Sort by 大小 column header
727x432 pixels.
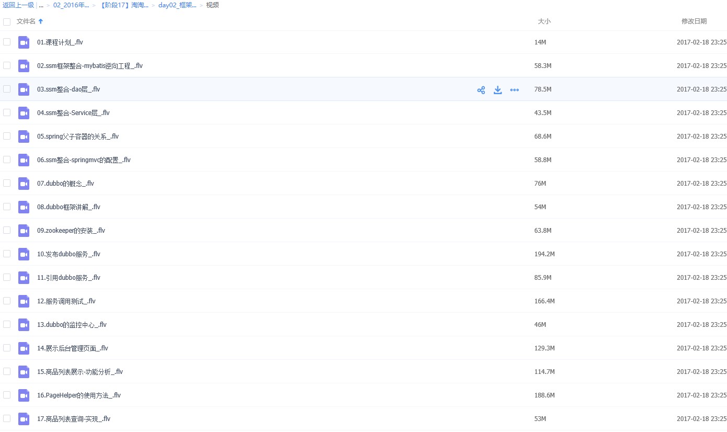(x=544, y=21)
